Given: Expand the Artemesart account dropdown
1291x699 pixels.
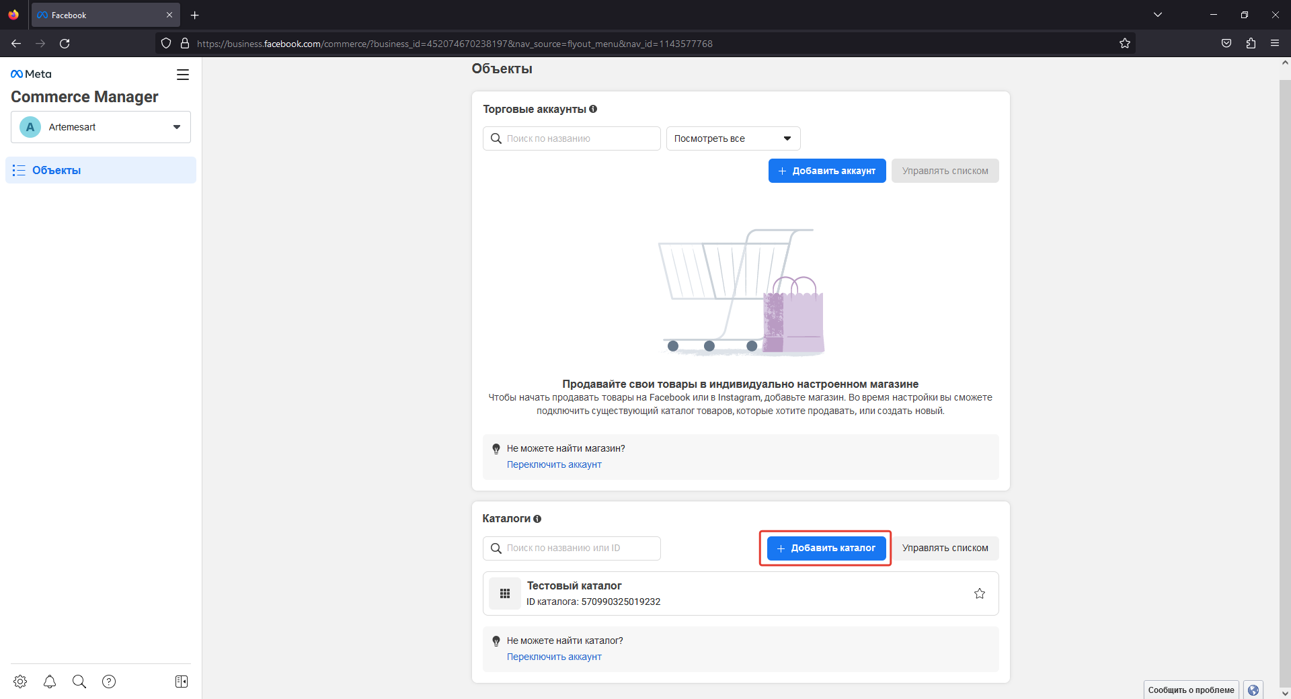Looking at the screenshot, I should [x=101, y=127].
